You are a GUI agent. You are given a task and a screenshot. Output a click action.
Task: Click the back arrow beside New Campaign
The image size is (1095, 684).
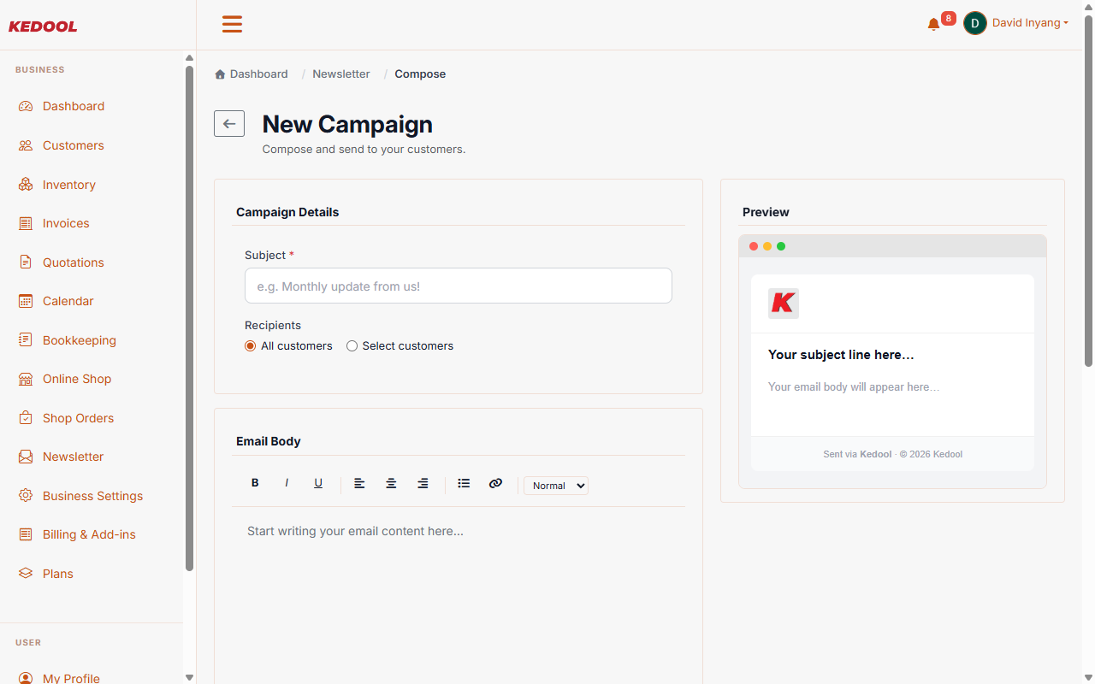click(x=229, y=124)
